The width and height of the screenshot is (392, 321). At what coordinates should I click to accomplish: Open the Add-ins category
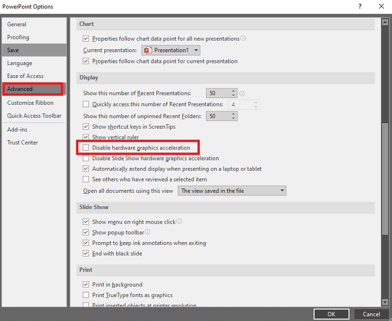34,129
